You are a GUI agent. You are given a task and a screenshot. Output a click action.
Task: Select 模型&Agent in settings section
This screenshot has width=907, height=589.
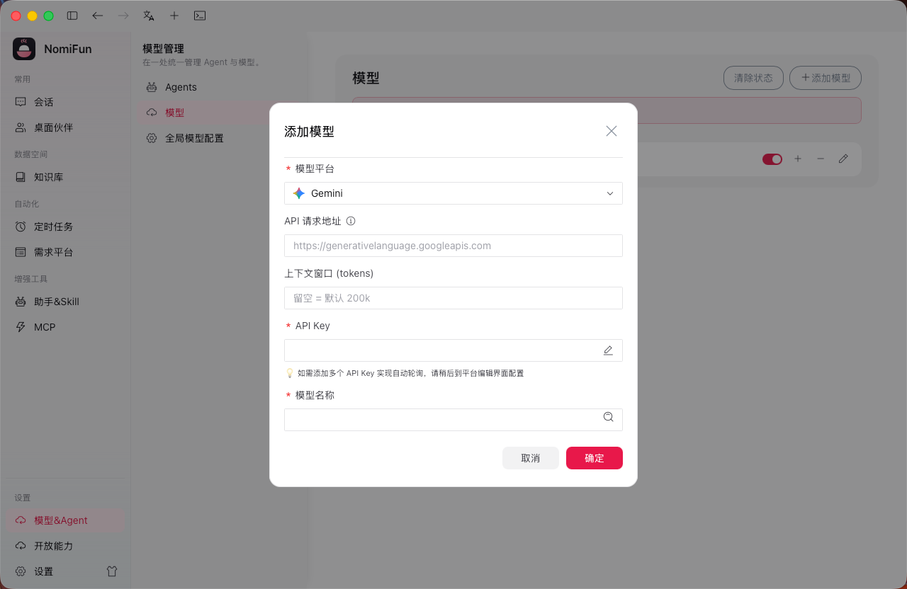[65, 520]
